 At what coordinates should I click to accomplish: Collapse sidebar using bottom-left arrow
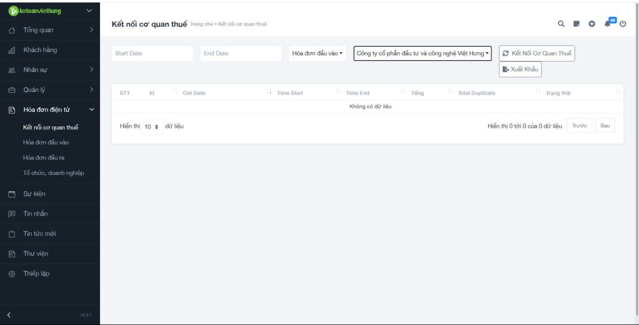coord(9,314)
